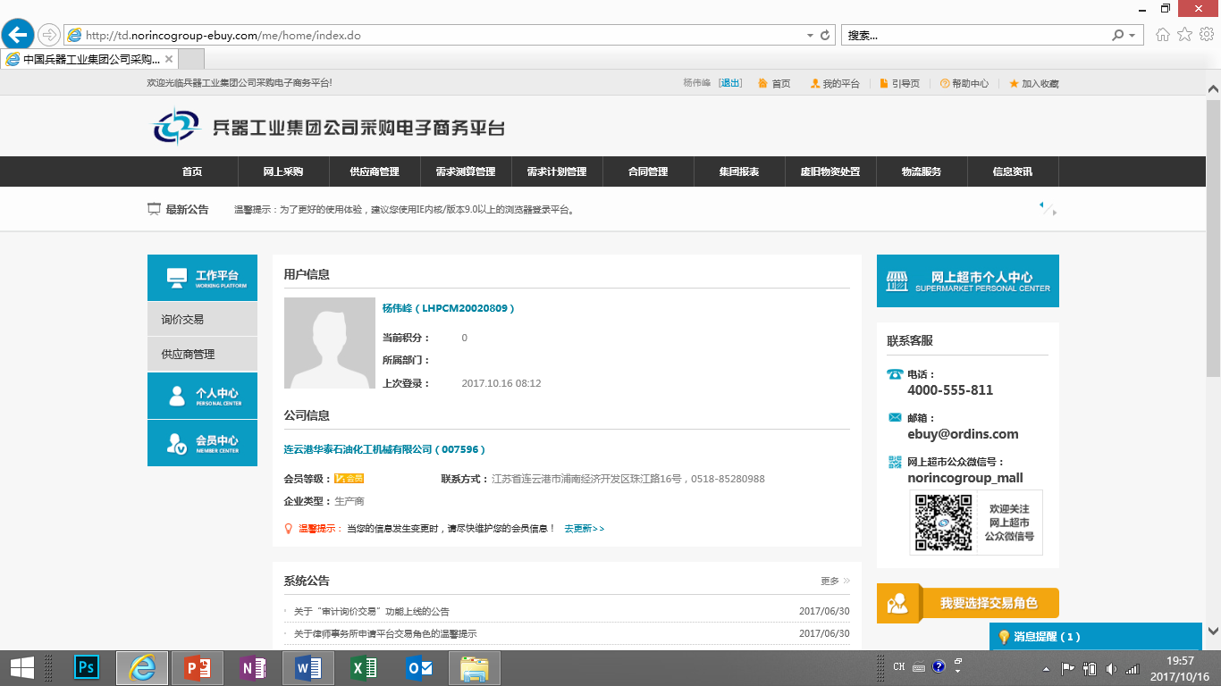Open File Explorer from taskbar
1221x686 pixels.
coord(475,667)
